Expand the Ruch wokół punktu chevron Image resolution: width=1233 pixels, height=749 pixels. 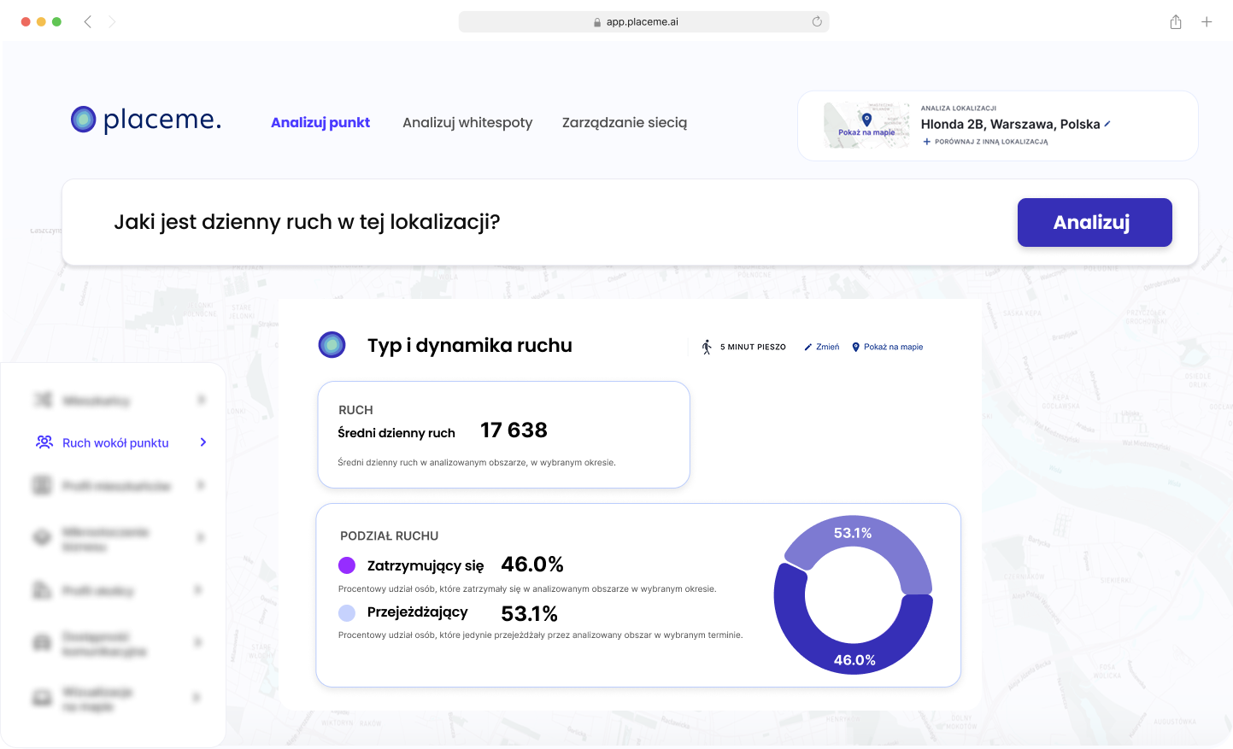point(203,442)
